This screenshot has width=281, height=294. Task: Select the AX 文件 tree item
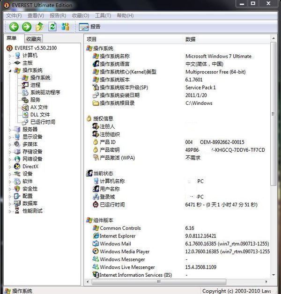(x=35, y=107)
